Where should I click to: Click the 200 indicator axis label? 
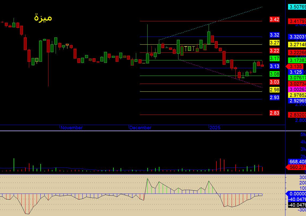pyautogui.click(x=303, y=183)
